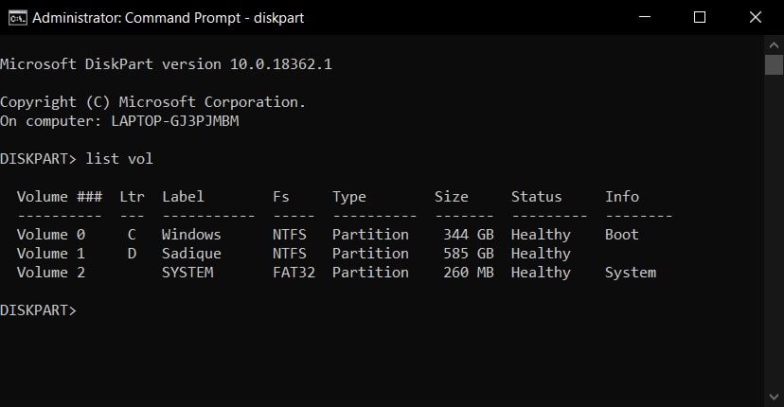Image resolution: width=784 pixels, height=407 pixels.
Task: Click the Command Prompt system menu icon
Action: (17, 18)
